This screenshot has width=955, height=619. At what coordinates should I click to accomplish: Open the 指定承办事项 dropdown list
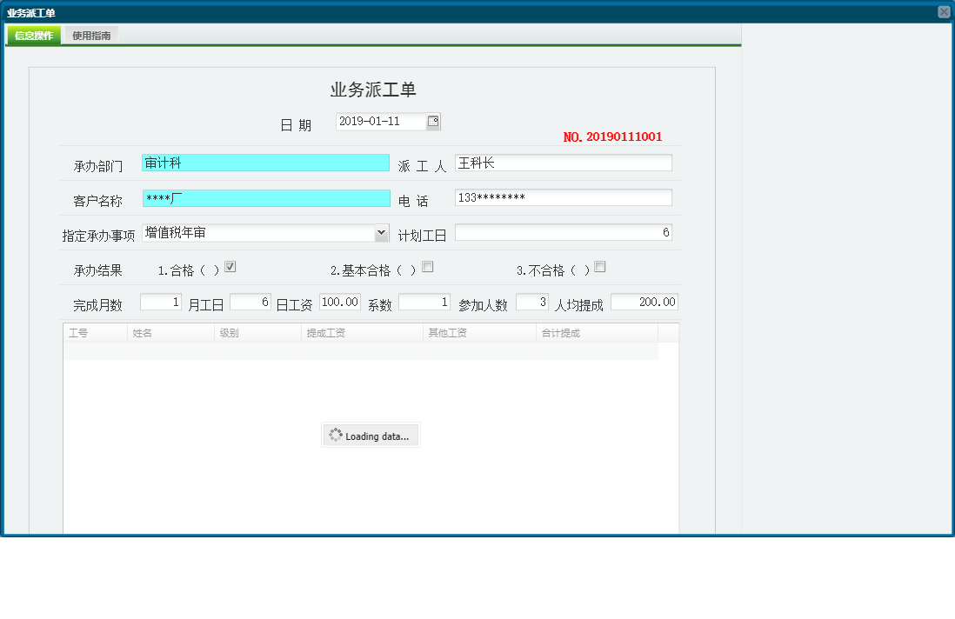382,232
